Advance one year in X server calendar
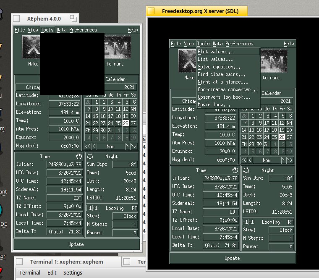Image resolution: width=319 pixels, height=280 pixels. 290,160
